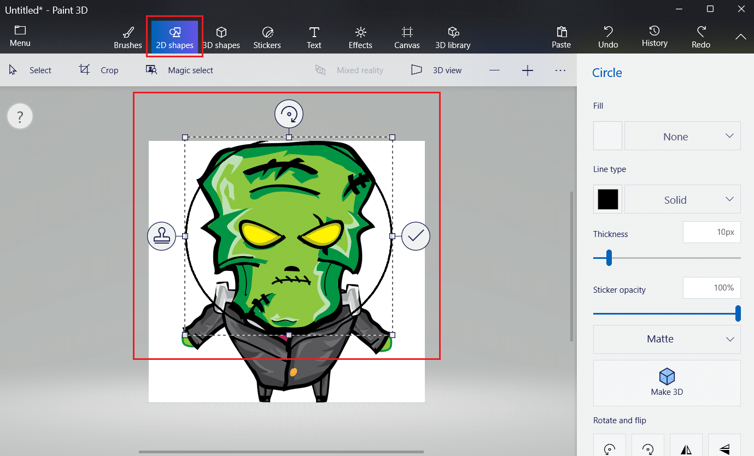The width and height of the screenshot is (754, 456).
Task: Redo the last undone action
Action: pyautogui.click(x=701, y=37)
